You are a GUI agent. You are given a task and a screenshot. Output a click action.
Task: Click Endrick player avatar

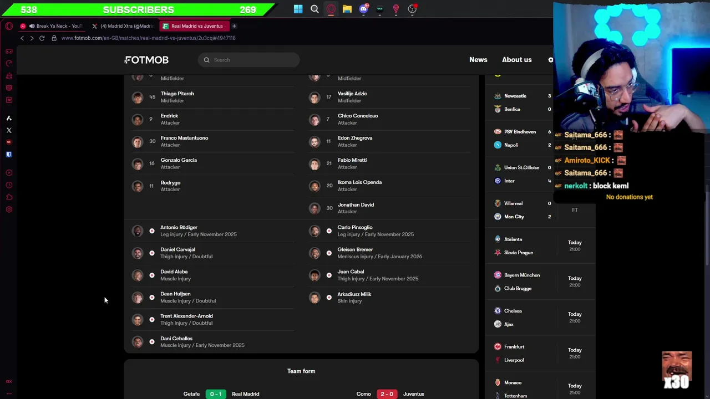pos(137,119)
